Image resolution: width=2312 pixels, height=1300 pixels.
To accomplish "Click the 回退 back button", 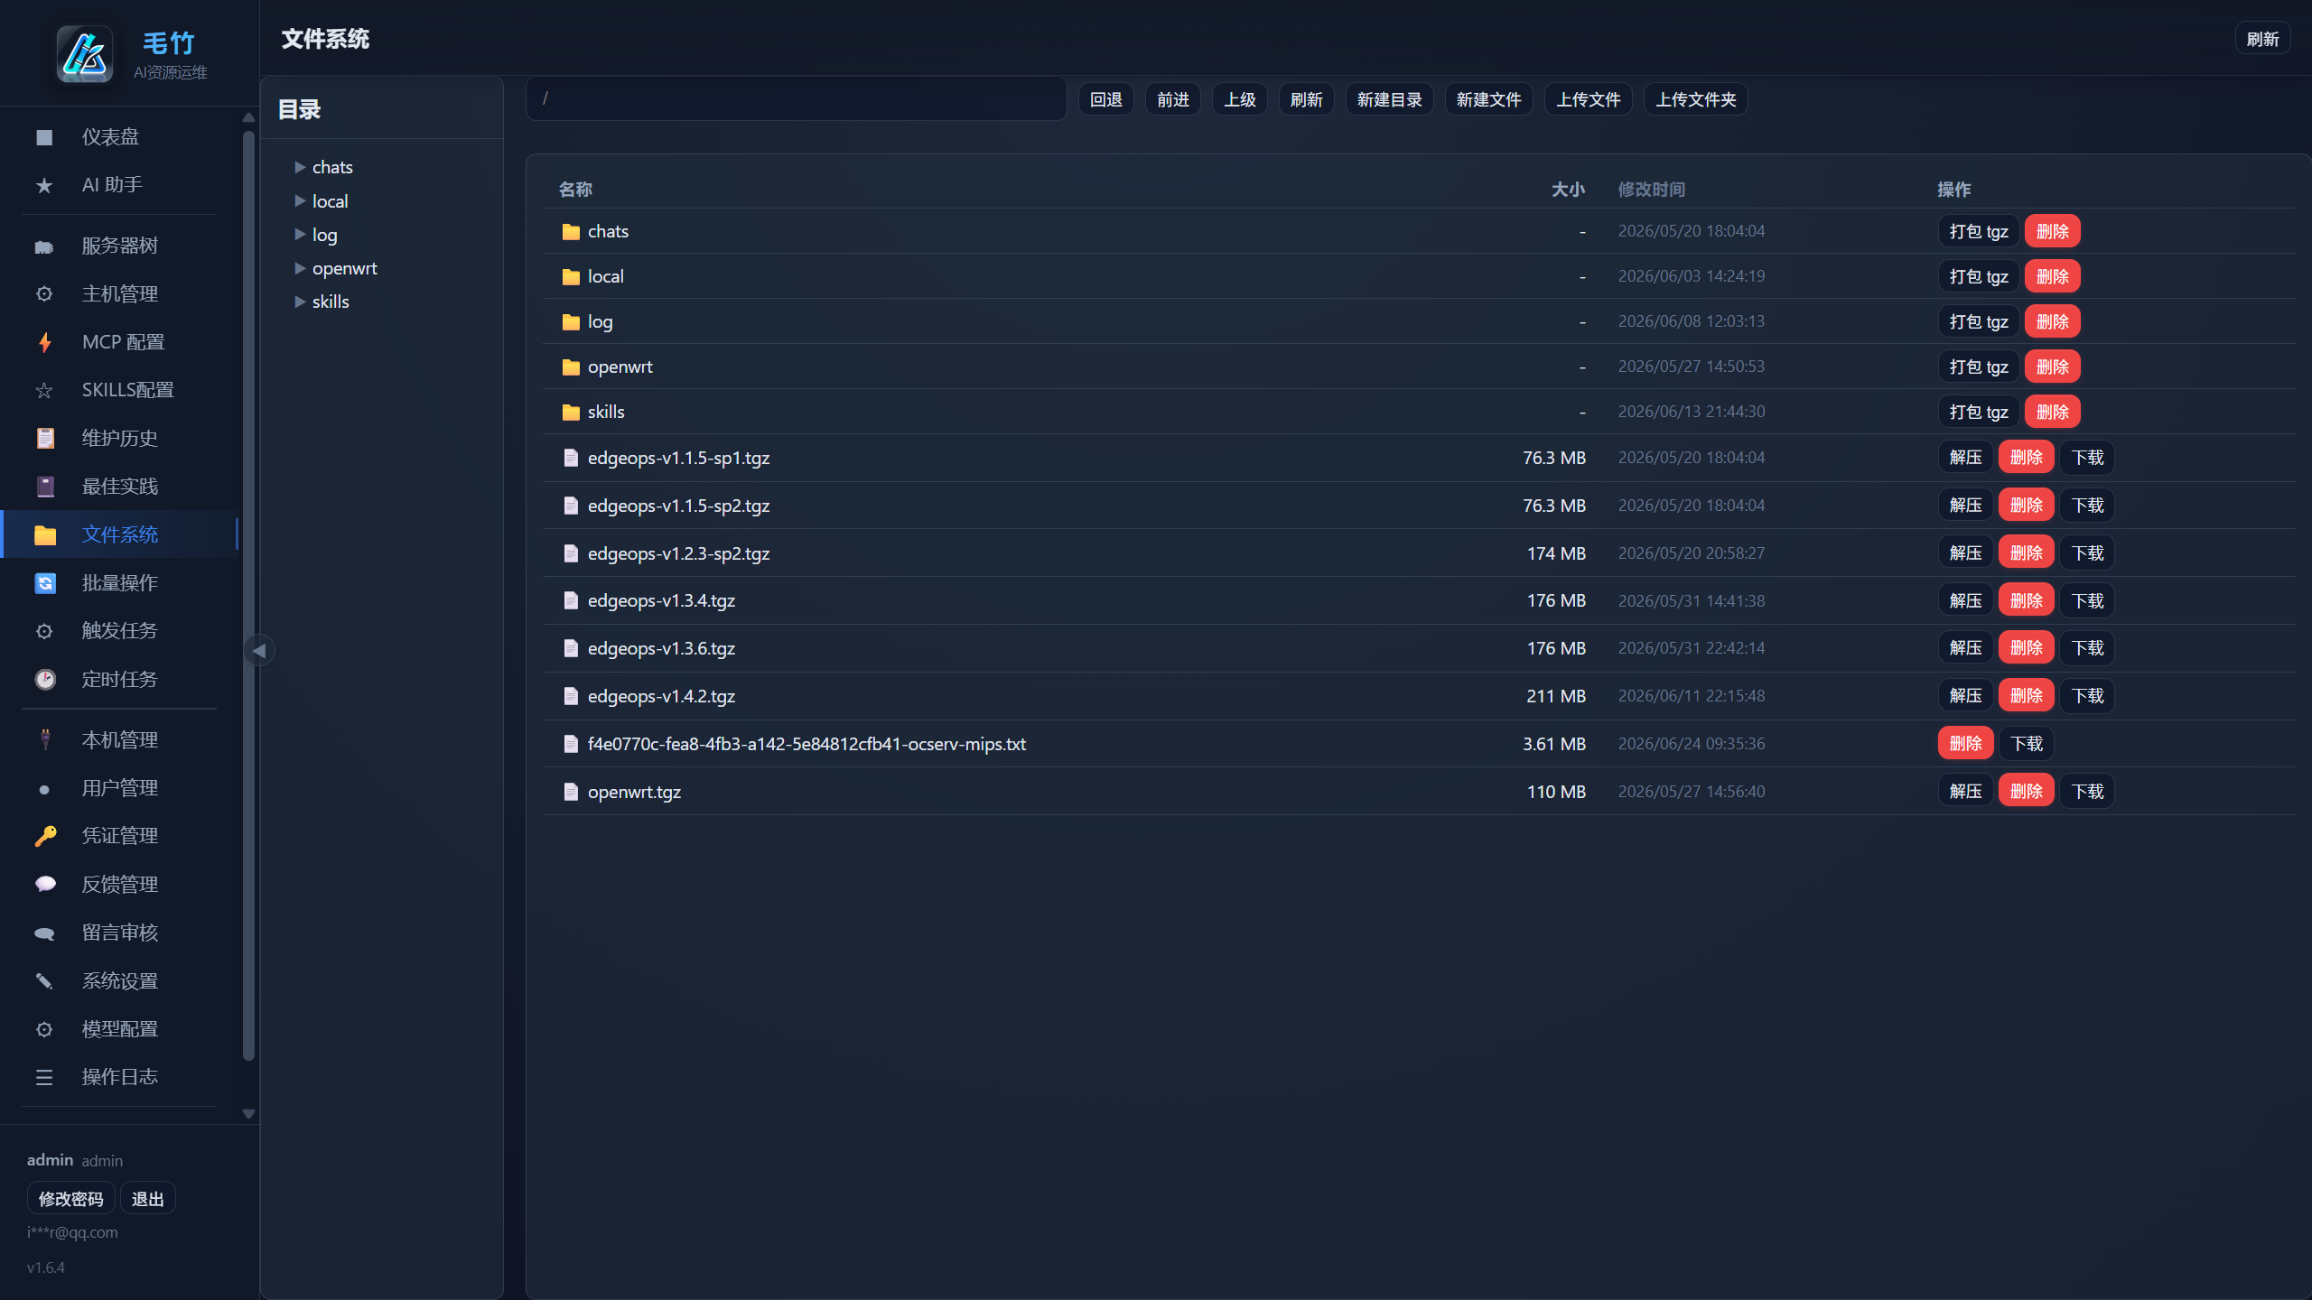I will pyautogui.click(x=1106, y=99).
